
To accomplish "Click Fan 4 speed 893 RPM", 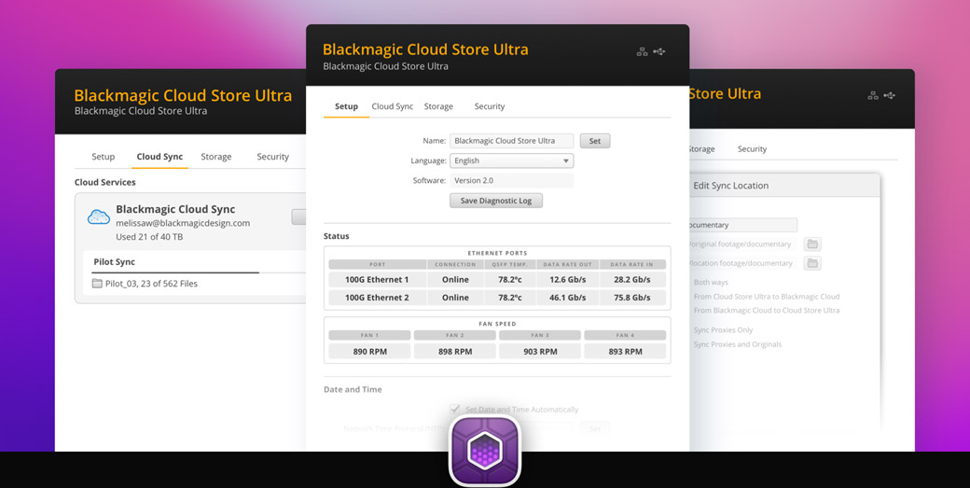I will [625, 352].
